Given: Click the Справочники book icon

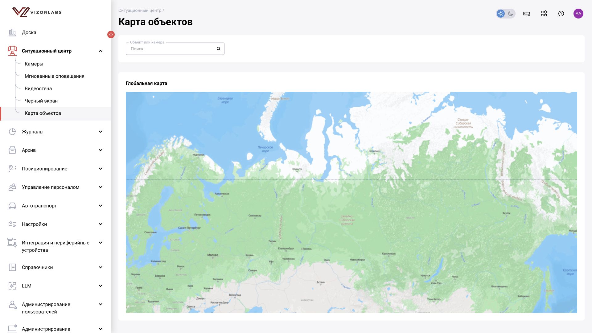Looking at the screenshot, I should coord(12,267).
